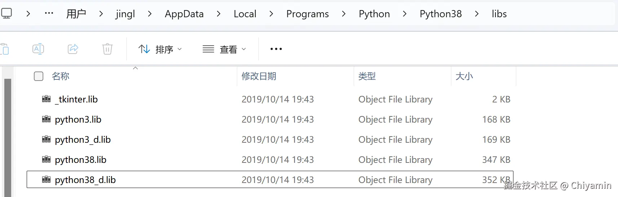This screenshot has height=197, width=618.
Task: Click the file icon of _tkinter.lib
Action: (x=46, y=99)
